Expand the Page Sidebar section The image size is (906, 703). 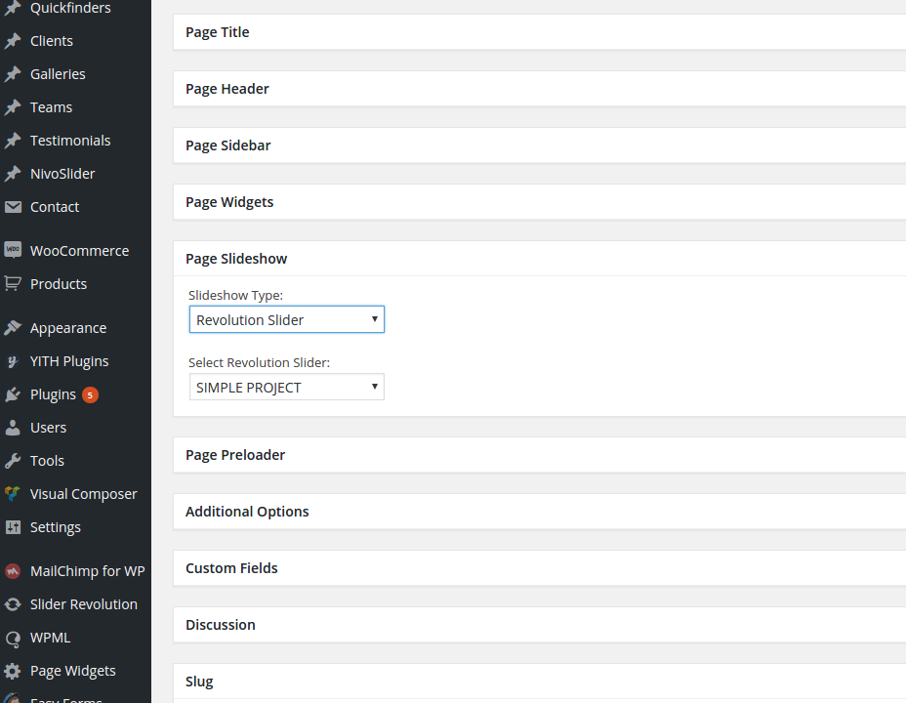tap(227, 145)
